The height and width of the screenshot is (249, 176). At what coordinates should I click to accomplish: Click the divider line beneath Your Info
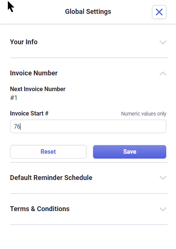89,58
